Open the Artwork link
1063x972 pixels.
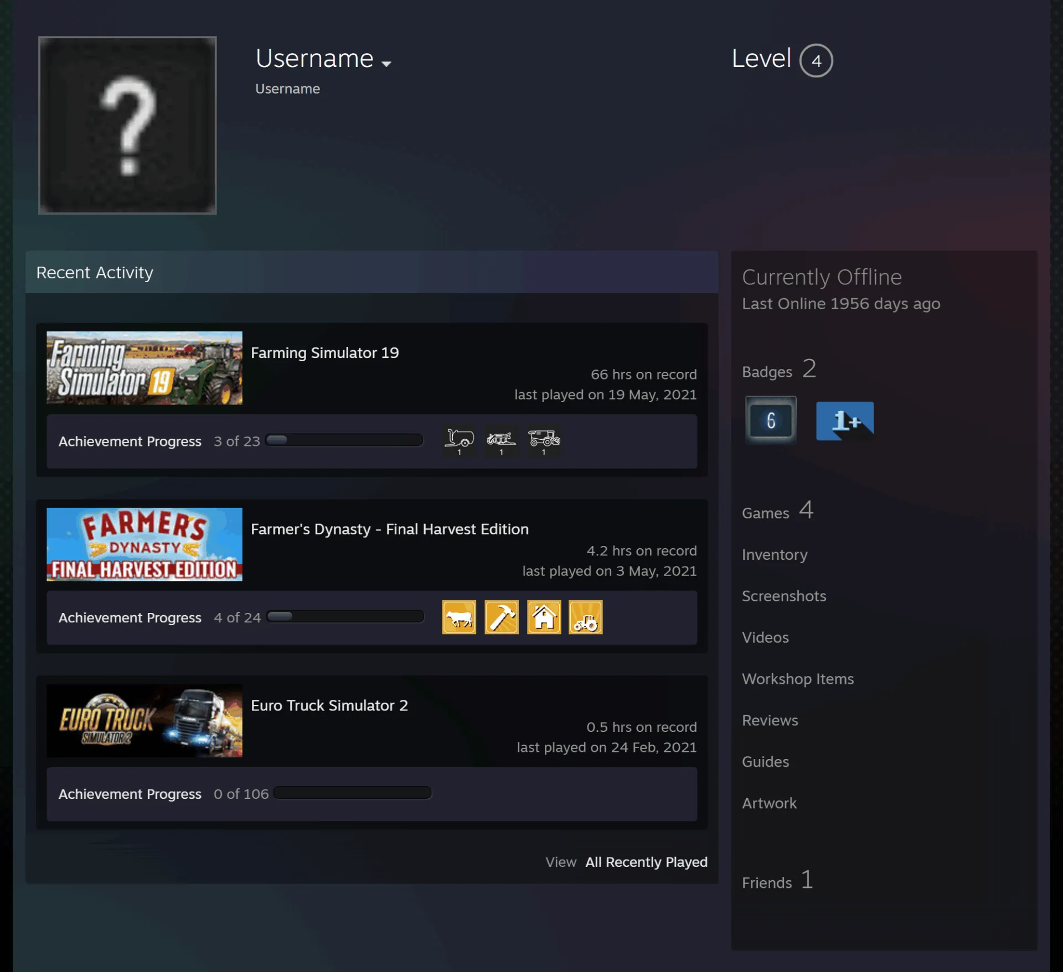pos(769,803)
